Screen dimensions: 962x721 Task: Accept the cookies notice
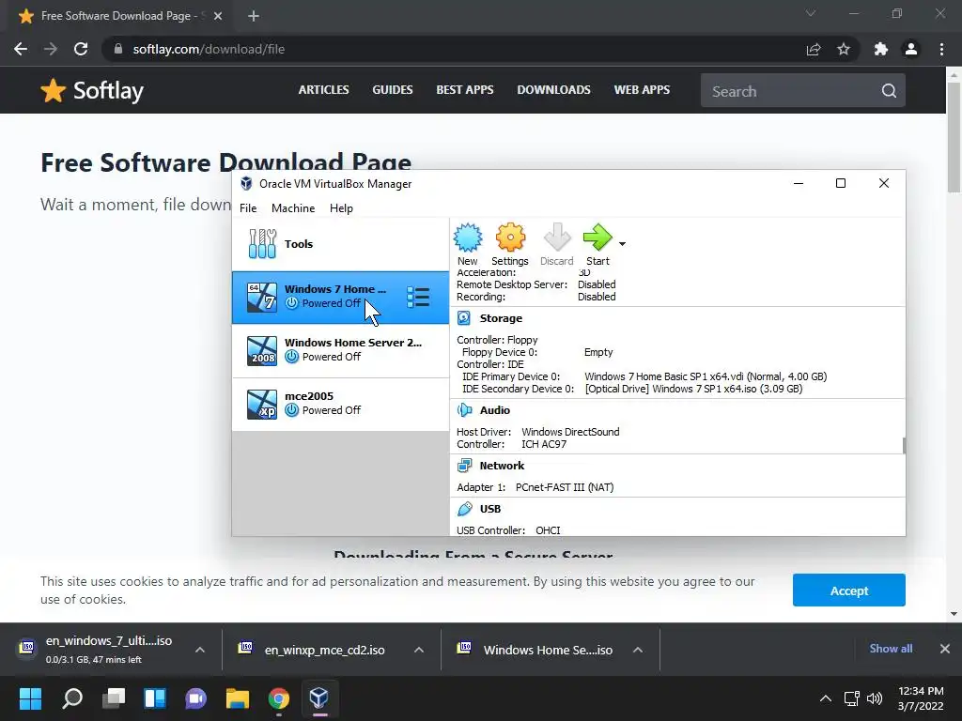(x=848, y=591)
